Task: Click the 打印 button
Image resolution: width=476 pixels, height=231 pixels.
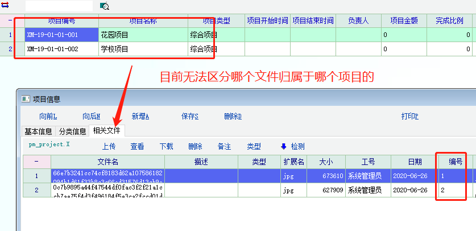Action: [409, 116]
